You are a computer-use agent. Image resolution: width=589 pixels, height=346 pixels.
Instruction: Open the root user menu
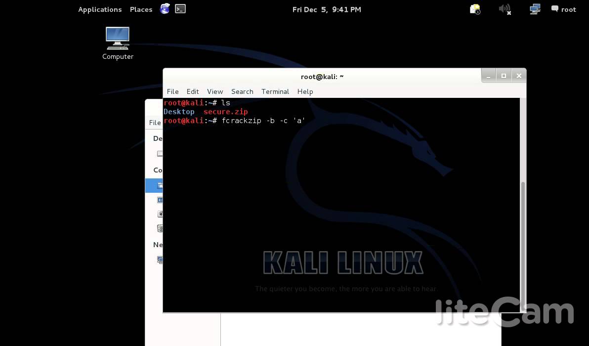[563, 9]
